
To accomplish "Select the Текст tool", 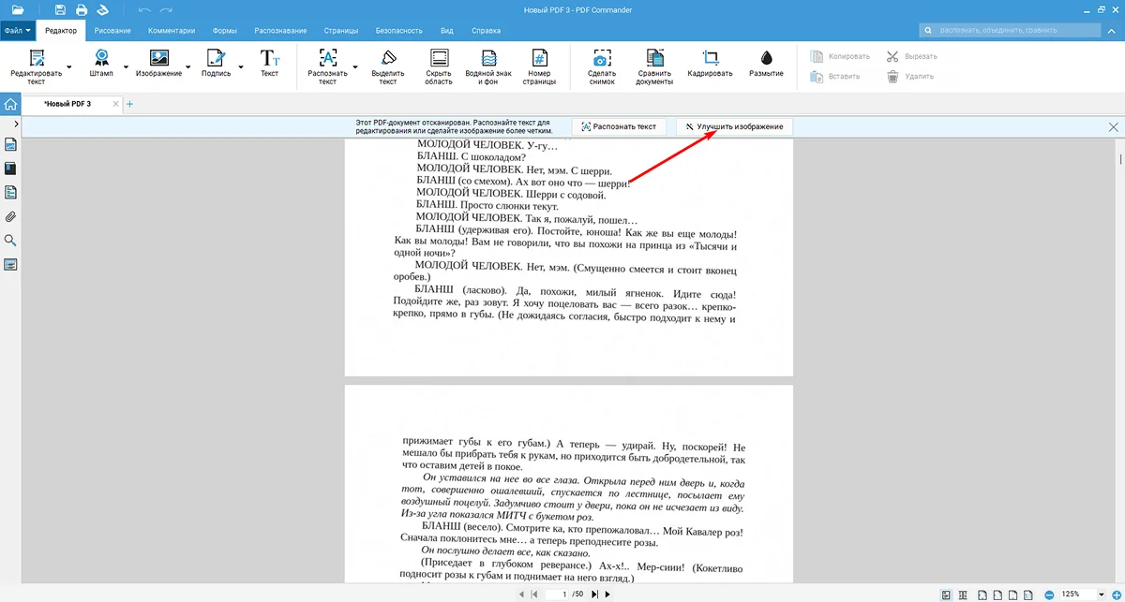I will pos(270,64).
